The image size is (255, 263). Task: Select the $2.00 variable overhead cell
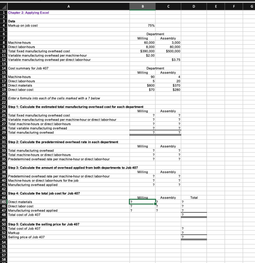[143, 55]
